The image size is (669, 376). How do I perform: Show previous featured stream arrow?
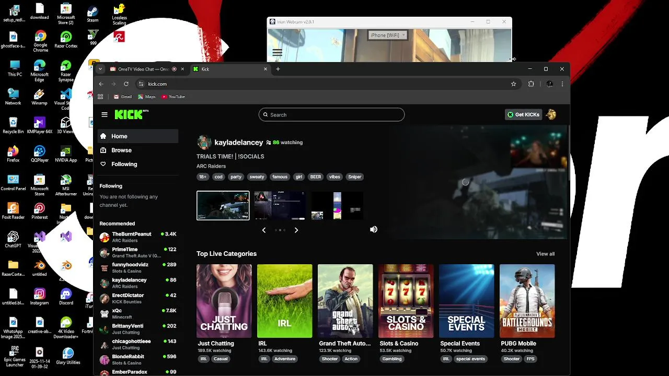coord(264,230)
